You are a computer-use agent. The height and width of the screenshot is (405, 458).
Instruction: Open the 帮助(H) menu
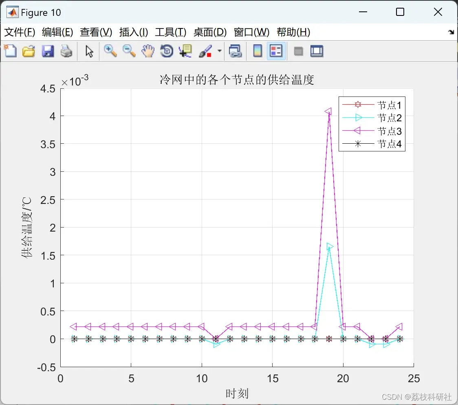(x=293, y=32)
